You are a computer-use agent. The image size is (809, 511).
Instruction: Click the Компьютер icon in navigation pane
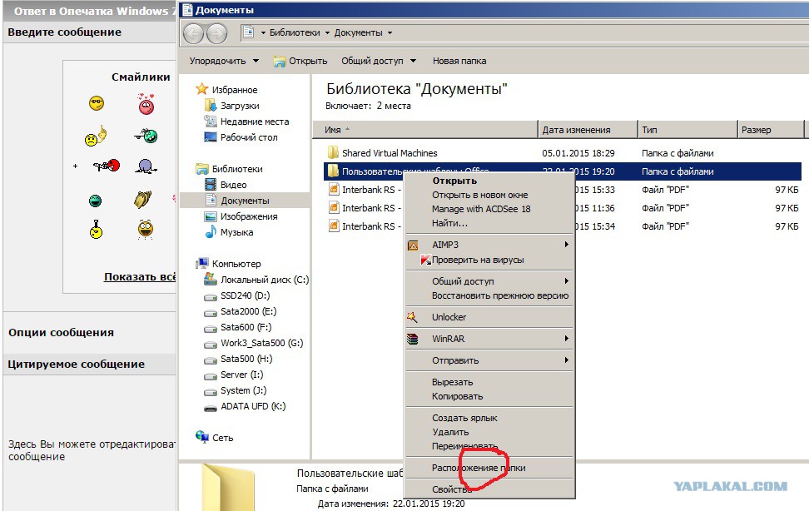click(x=201, y=263)
